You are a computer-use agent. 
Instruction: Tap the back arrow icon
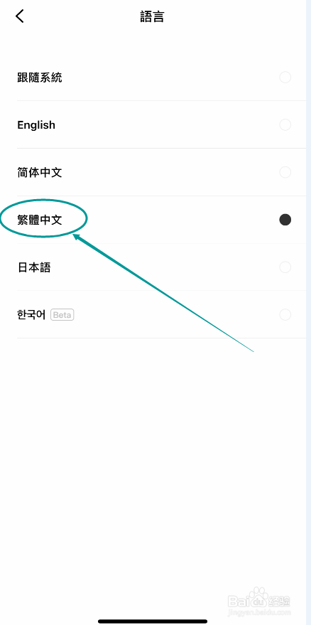(x=19, y=16)
